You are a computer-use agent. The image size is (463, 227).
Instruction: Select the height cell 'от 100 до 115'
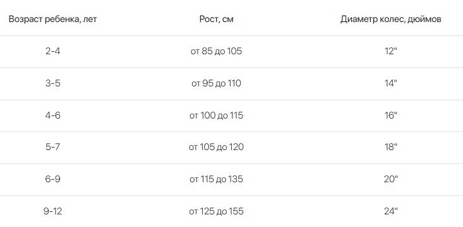tap(216, 115)
